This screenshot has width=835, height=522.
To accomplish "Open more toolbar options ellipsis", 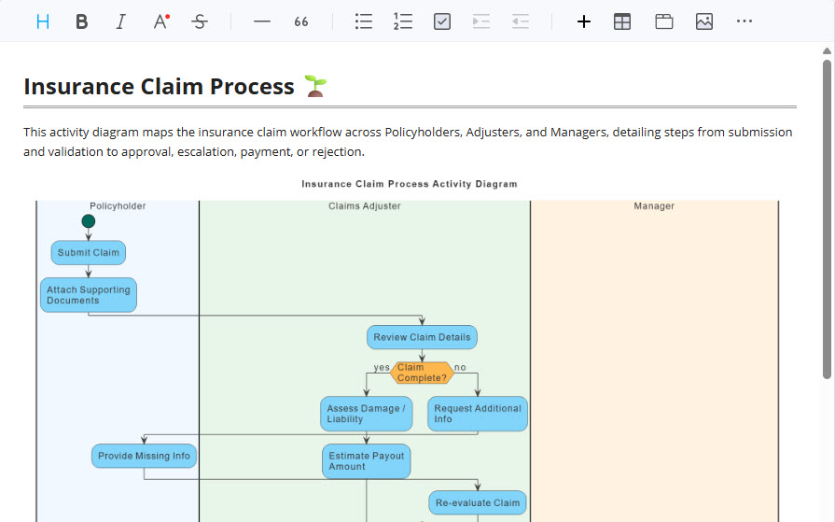I will tap(744, 21).
